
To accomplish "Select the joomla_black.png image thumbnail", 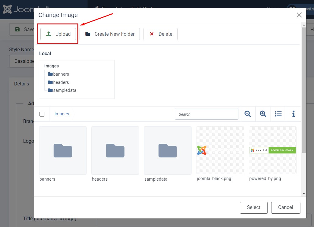I will pos(220,150).
